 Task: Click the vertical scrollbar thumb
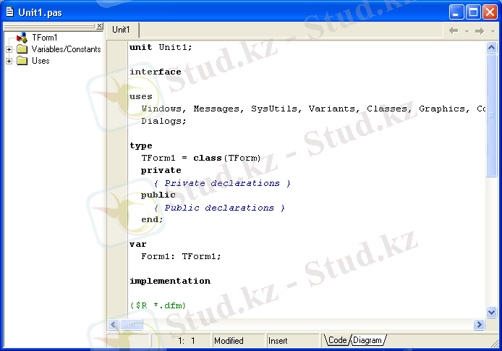point(491,115)
